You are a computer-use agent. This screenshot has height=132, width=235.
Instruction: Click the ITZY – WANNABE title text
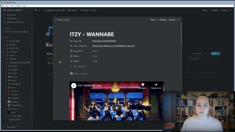pyautogui.click(x=92, y=34)
